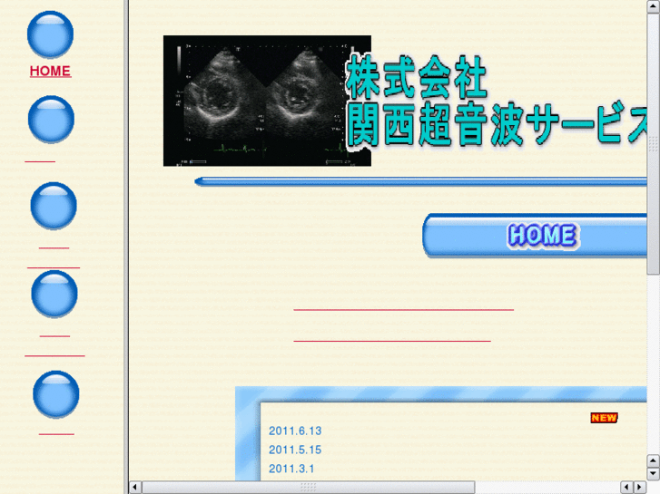660x494 pixels.
Task: Click the vertical scrollbar bottom down arrow
Action: 654,474
